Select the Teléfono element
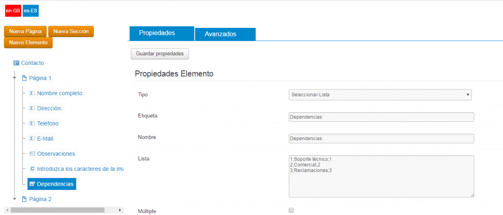The image size is (503, 215). [48, 123]
